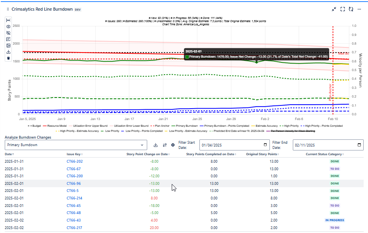
Task: Click the trash icon in chart toolbar
Action: point(8,58)
